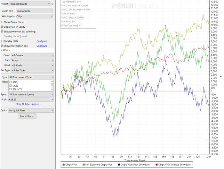Click the red Chips Won Without Showdown swatch
This screenshot has width=224, height=169.
click(156, 165)
